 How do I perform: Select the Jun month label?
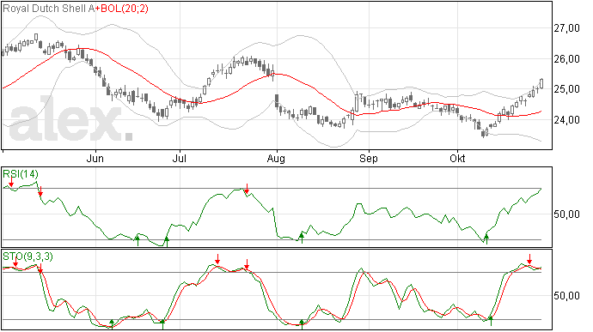(x=95, y=158)
